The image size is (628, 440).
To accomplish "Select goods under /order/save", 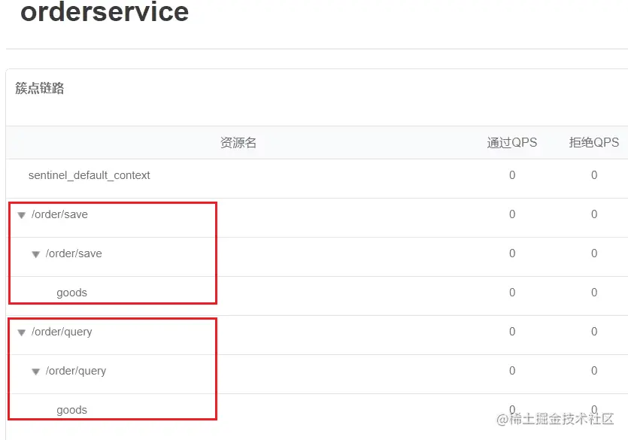I will pyautogui.click(x=71, y=293).
